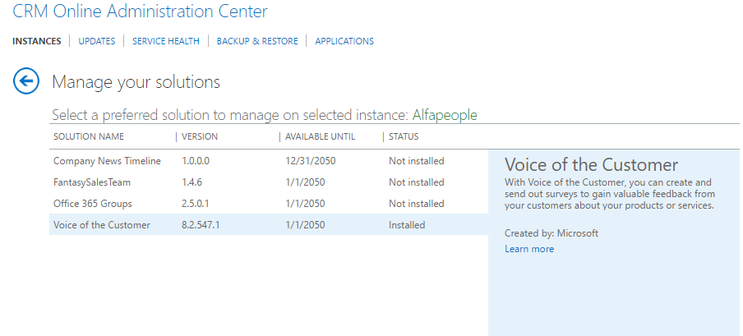Click version 2.5.0.1 of Office 365 Groups
The width and height of the screenshot is (743, 336).
[196, 204]
